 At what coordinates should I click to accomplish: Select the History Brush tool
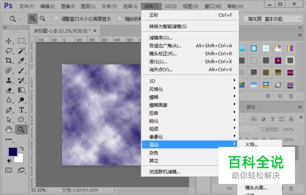pyautogui.click(x=21, y=80)
